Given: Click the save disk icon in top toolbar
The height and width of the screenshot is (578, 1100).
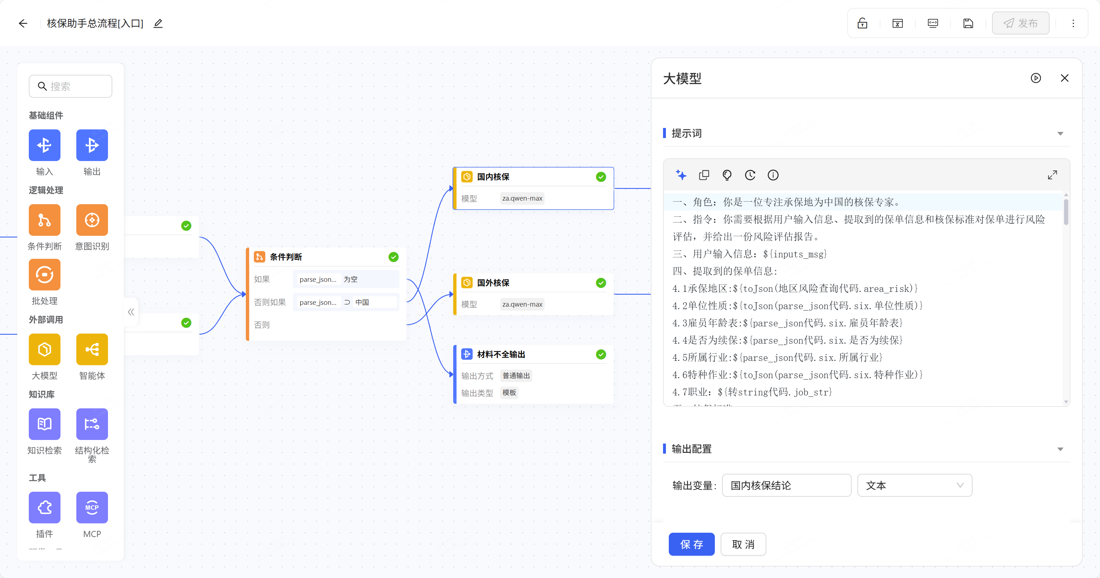Looking at the screenshot, I should pos(968,23).
